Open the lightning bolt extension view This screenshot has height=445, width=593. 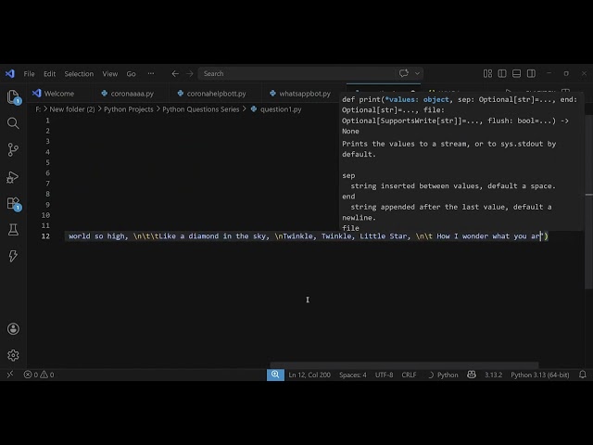[13, 256]
